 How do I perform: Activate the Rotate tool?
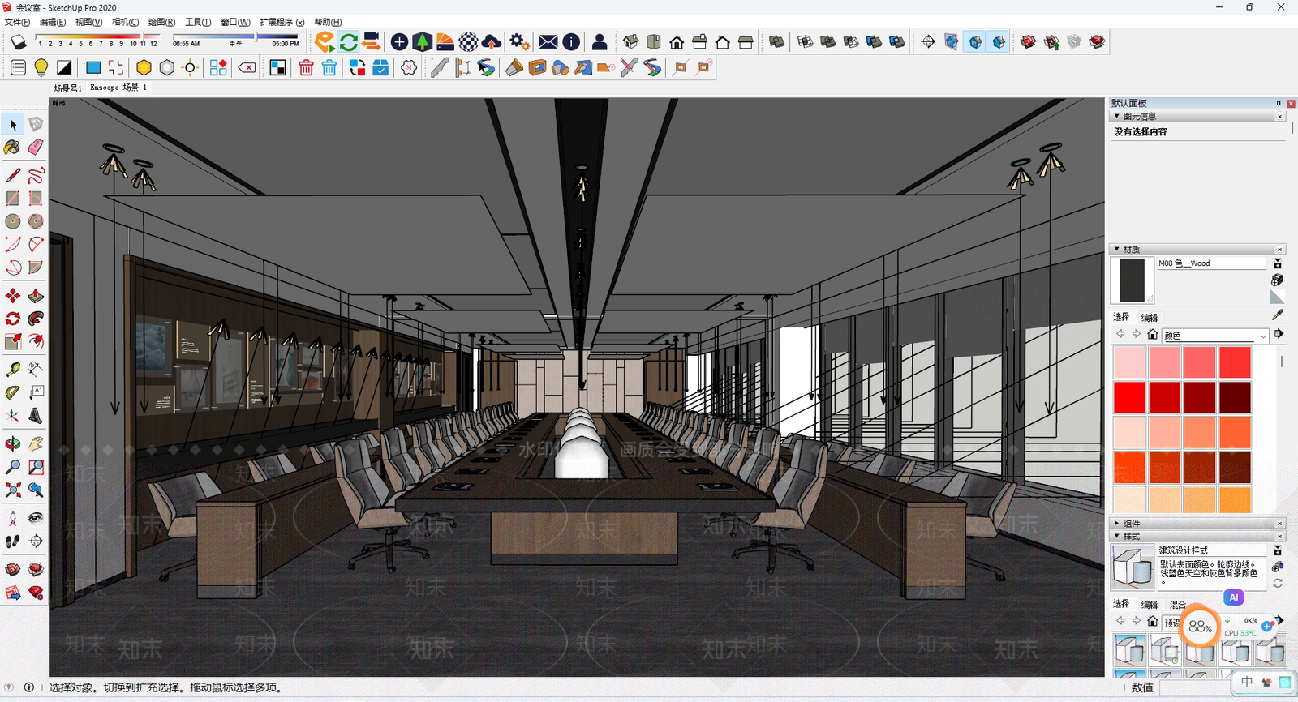coord(13,319)
